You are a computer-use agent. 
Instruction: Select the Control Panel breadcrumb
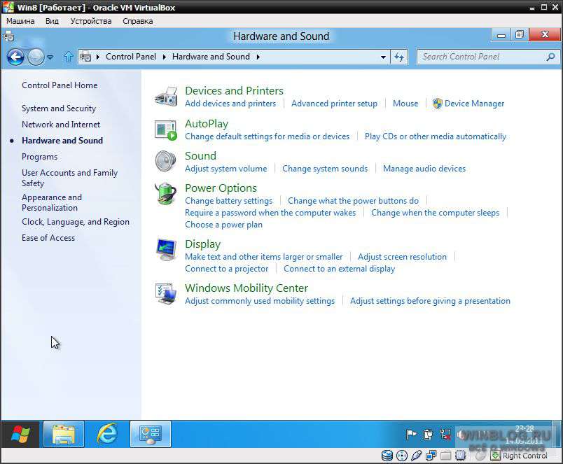click(x=131, y=57)
